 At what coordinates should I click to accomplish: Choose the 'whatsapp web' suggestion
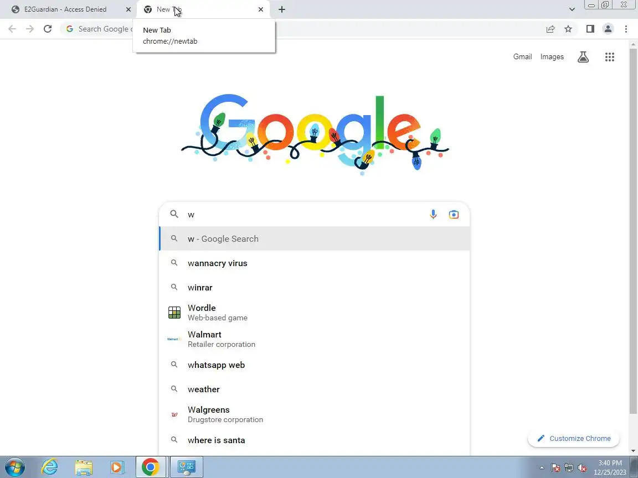pyautogui.click(x=315, y=365)
